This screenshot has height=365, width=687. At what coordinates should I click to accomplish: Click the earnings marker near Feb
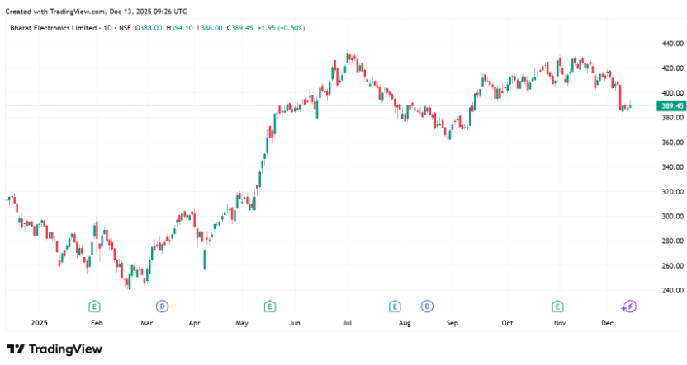tap(95, 306)
